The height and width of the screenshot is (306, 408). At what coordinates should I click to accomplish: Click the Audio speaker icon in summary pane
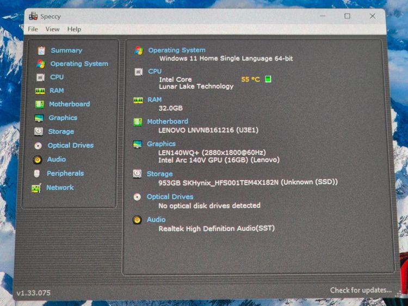[x=137, y=220]
